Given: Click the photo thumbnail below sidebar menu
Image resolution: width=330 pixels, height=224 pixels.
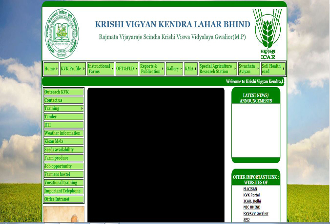Looking at the screenshot, I should click(x=64, y=214).
